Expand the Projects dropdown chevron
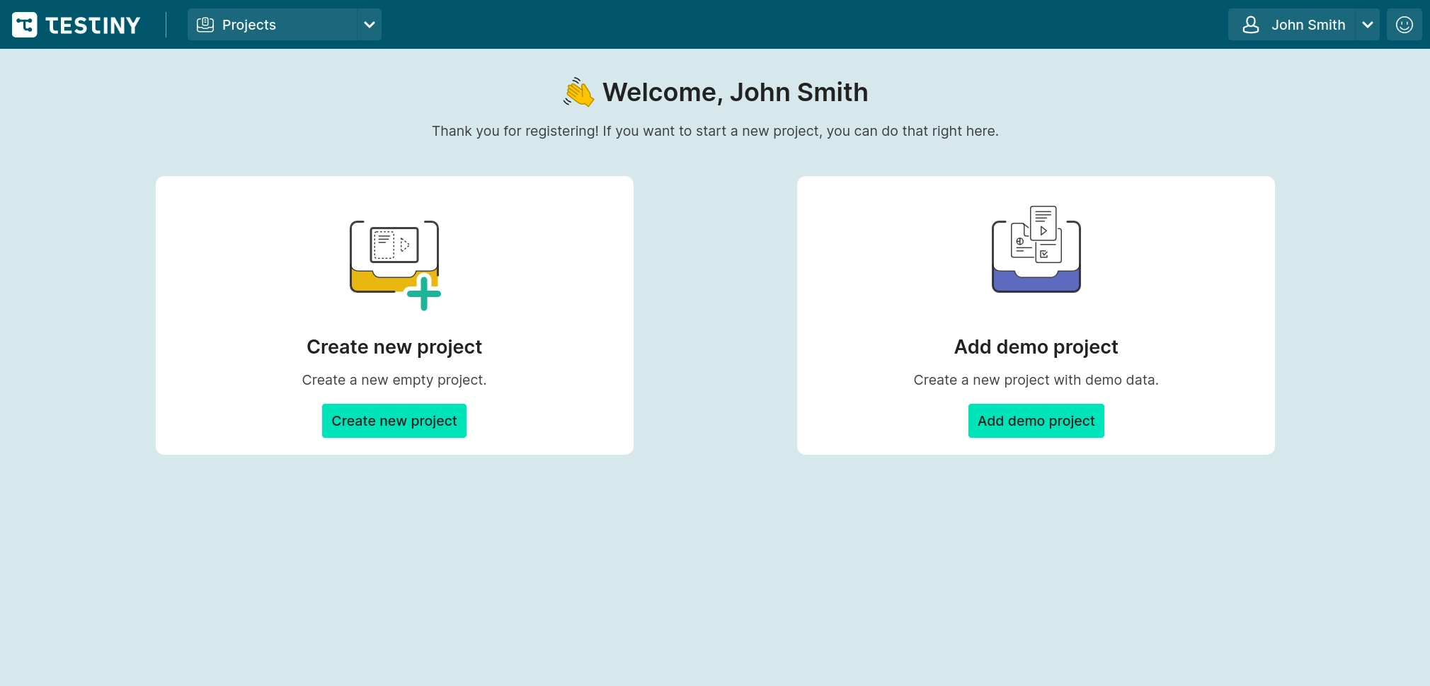This screenshot has width=1430, height=686. click(370, 25)
